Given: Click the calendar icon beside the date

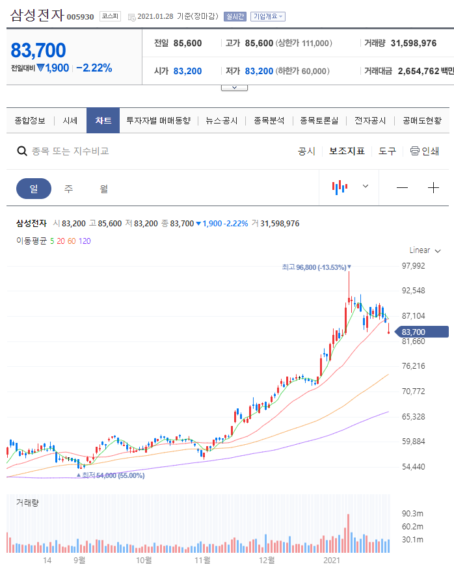Looking at the screenshot, I should 132,17.
